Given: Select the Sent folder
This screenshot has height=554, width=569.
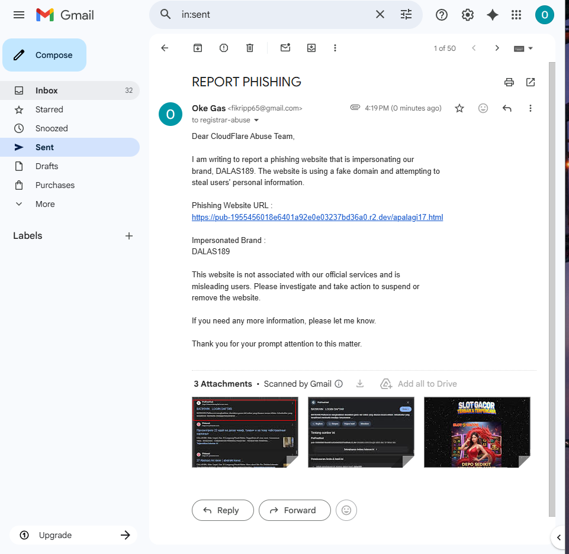Looking at the screenshot, I should (70, 147).
